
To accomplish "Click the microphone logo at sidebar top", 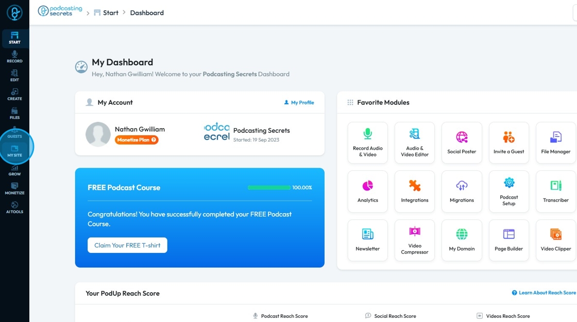I will [x=15, y=13].
